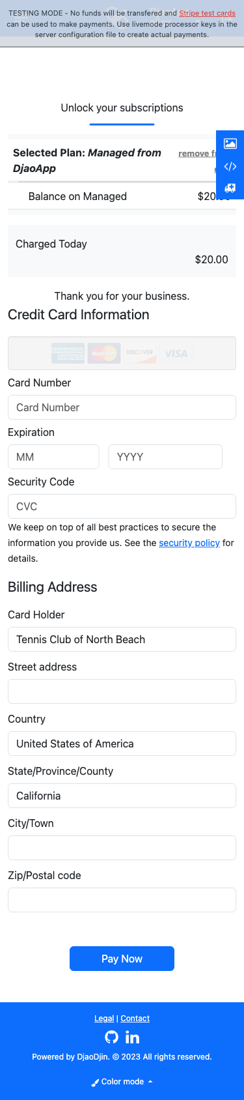Image resolution: width=244 pixels, height=1100 pixels.
Task: Click the Pay Now button
Action: pyautogui.click(x=122, y=959)
